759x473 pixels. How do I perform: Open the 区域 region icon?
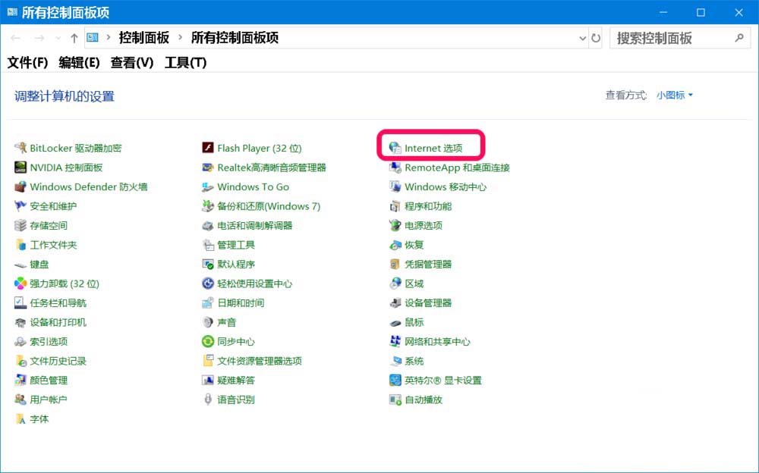click(x=395, y=283)
